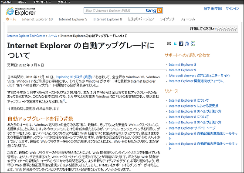244x173 pixels.
Task: Open Microsoft Answers community site link
Action: coord(199,76)
